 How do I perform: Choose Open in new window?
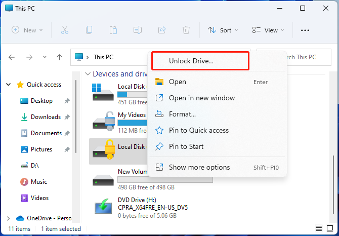coord(217,98)
